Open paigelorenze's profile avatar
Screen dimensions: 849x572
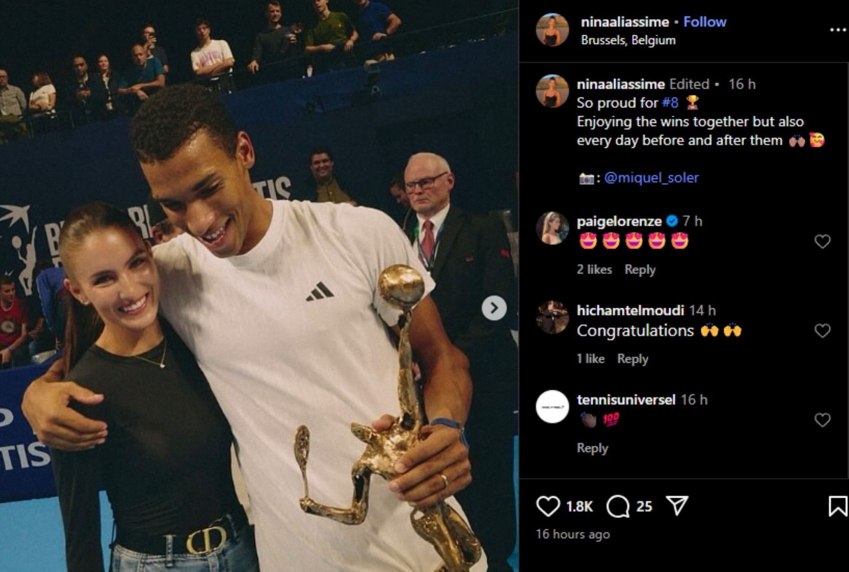(x=552, y=228)
